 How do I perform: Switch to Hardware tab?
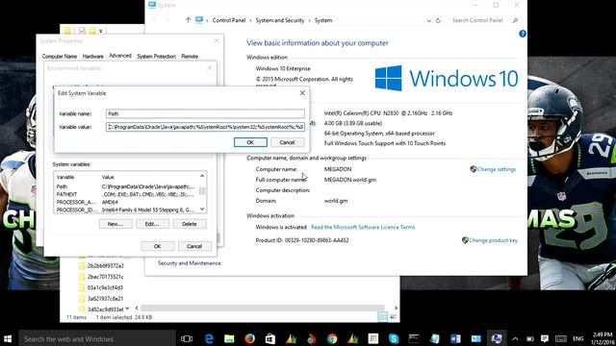pyautogui.click(x=92, y=57)
